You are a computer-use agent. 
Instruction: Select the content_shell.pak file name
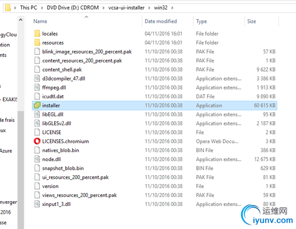pyautogui.click(x=62, y=69)
